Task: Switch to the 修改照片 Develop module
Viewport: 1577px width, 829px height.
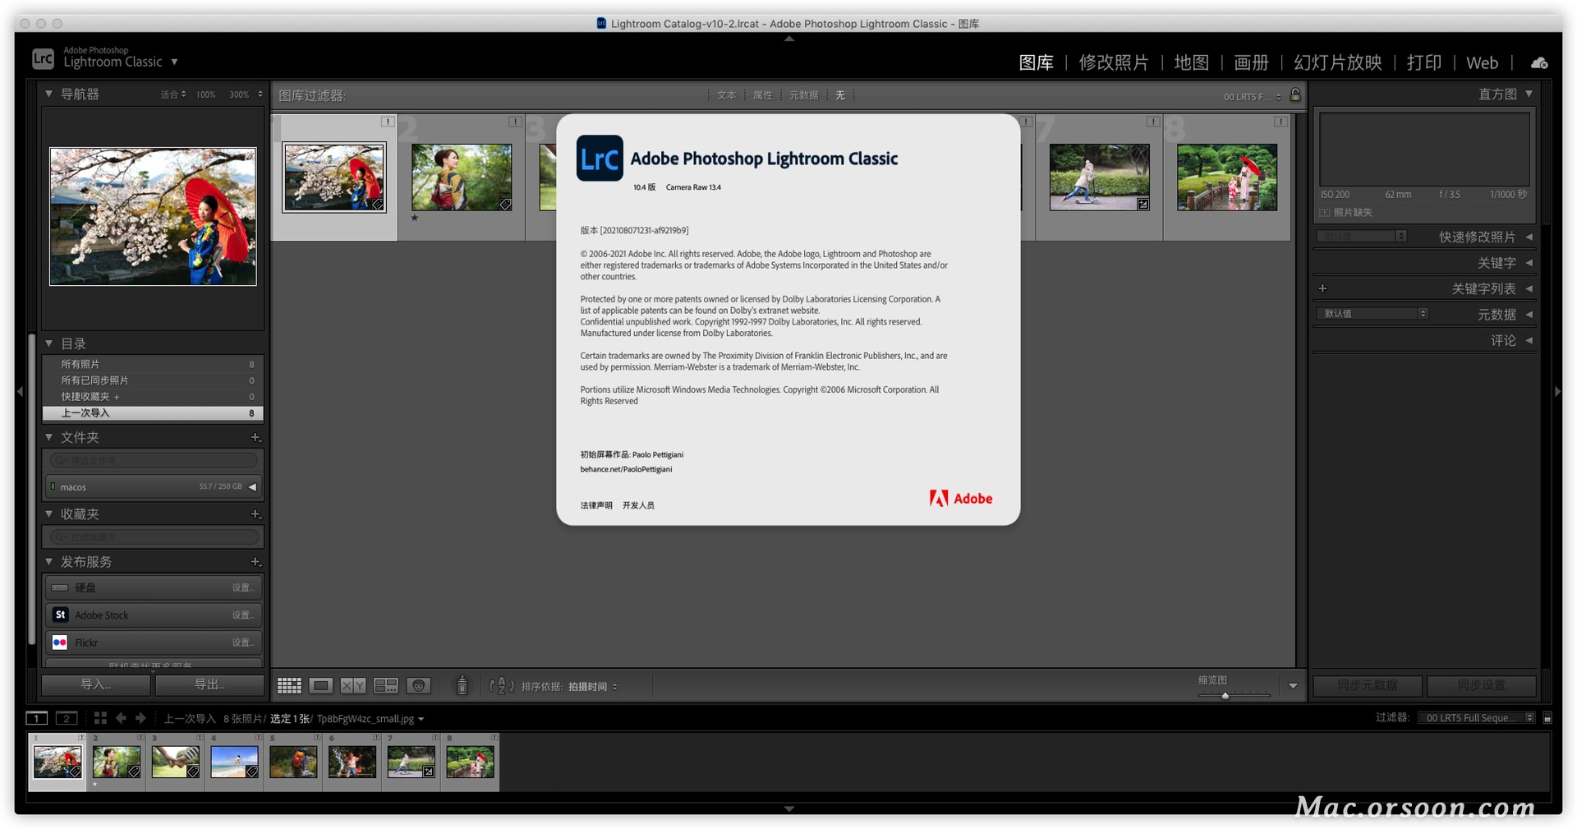Action: click(x=1114, y=63)
